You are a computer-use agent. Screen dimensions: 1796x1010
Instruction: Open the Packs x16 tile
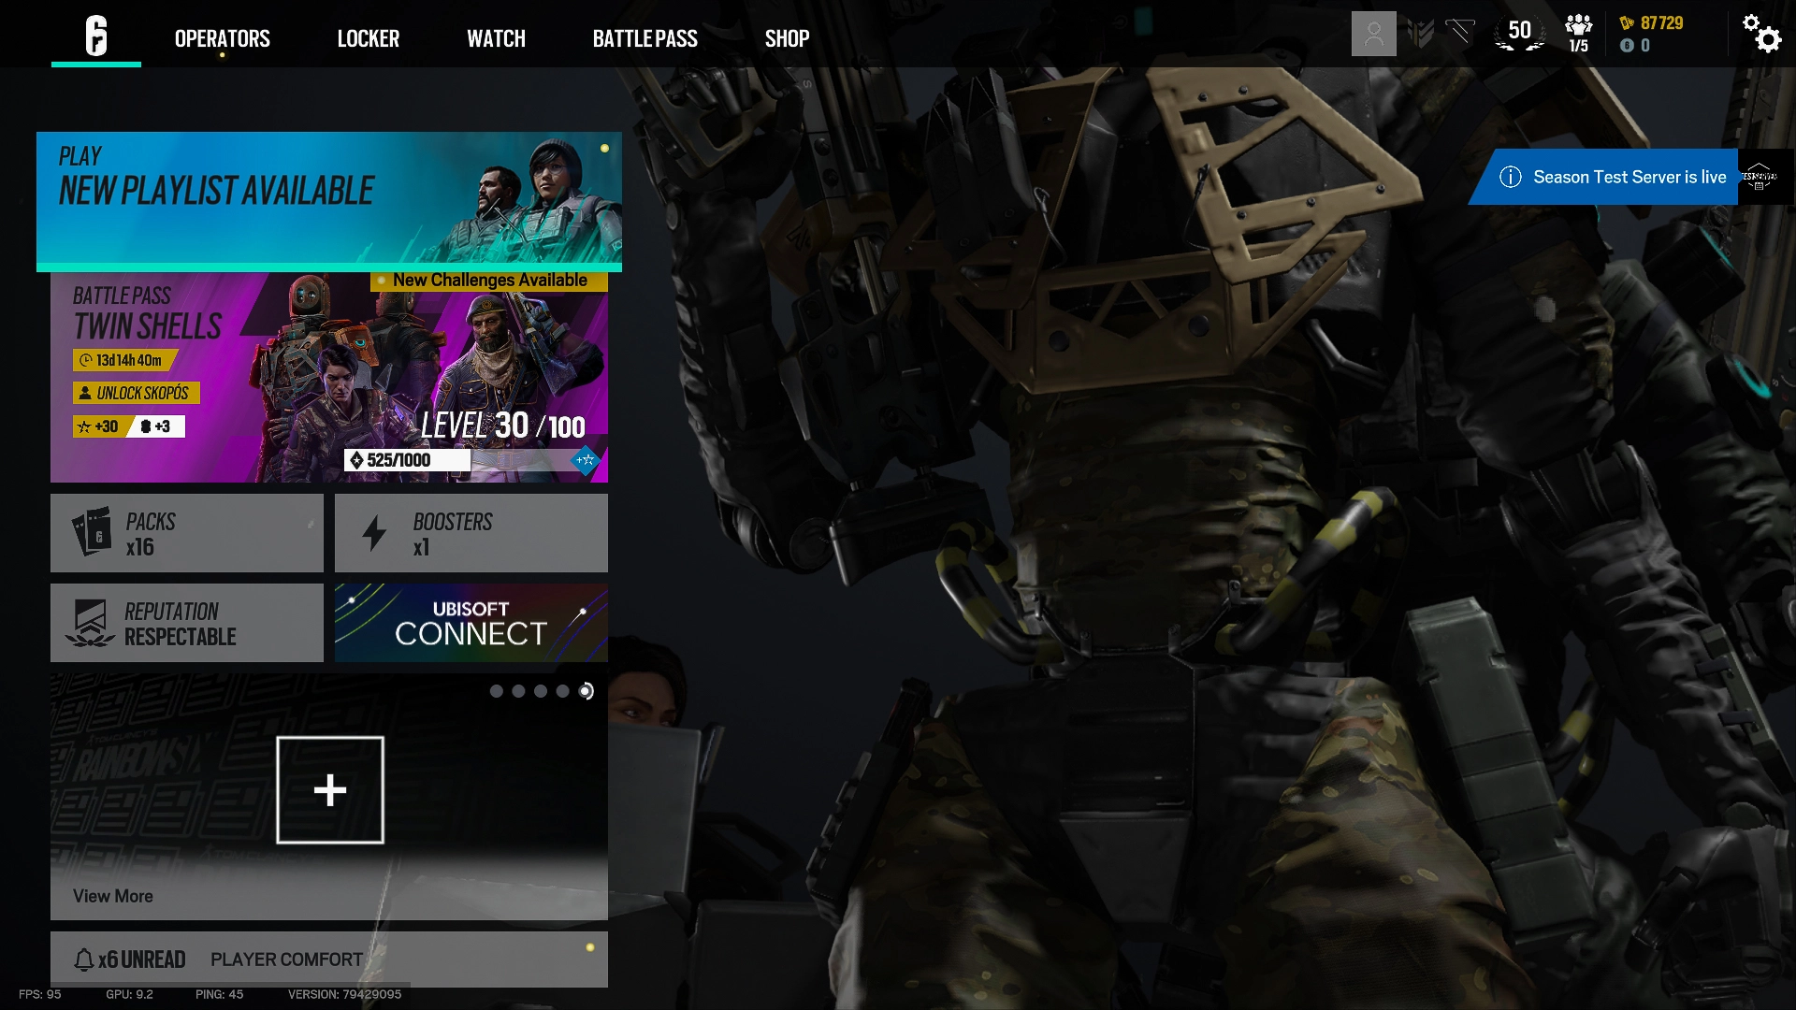[187, 533]
